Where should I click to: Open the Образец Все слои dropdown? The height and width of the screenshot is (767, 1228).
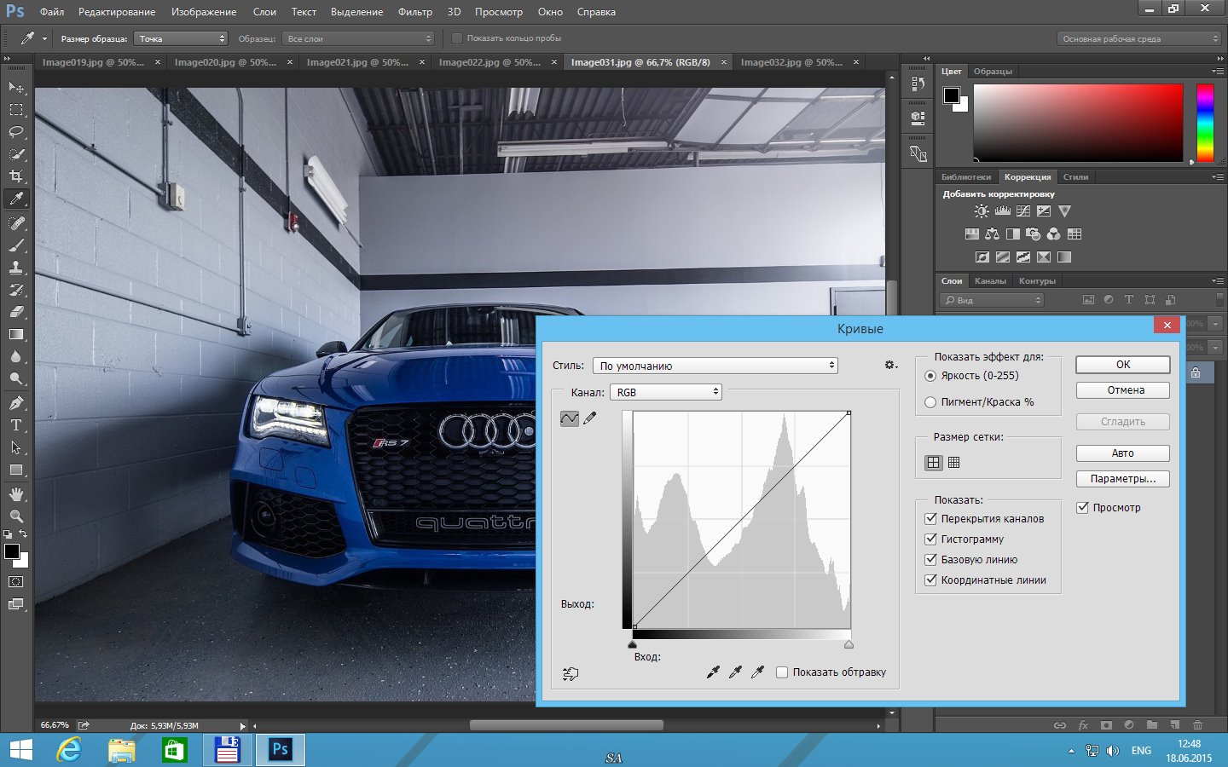tap(358, 38)
